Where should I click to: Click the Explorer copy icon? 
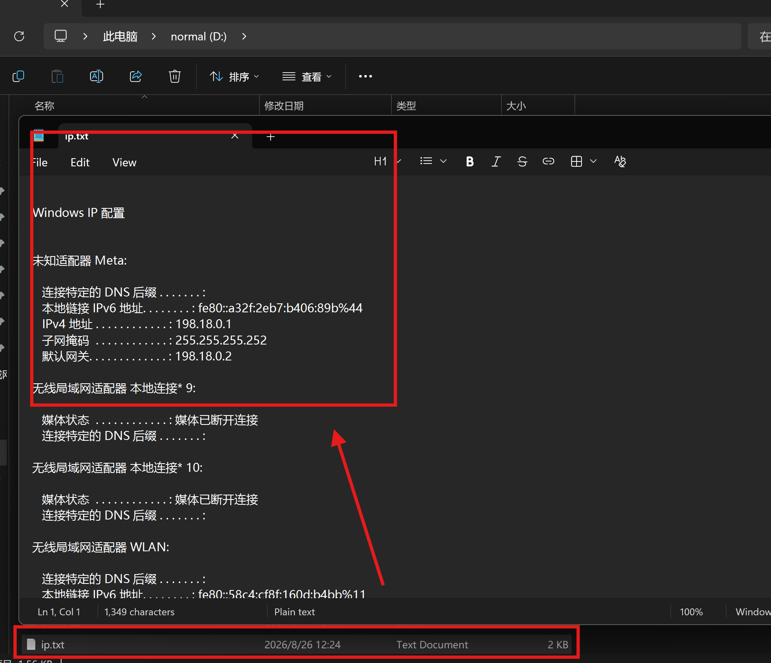pos(18,76)
